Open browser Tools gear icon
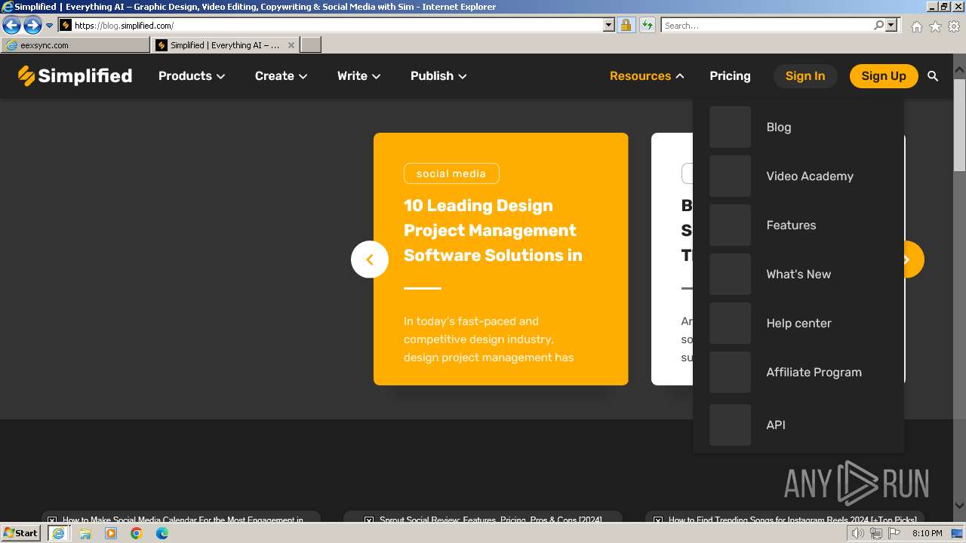 coord(954,26)
